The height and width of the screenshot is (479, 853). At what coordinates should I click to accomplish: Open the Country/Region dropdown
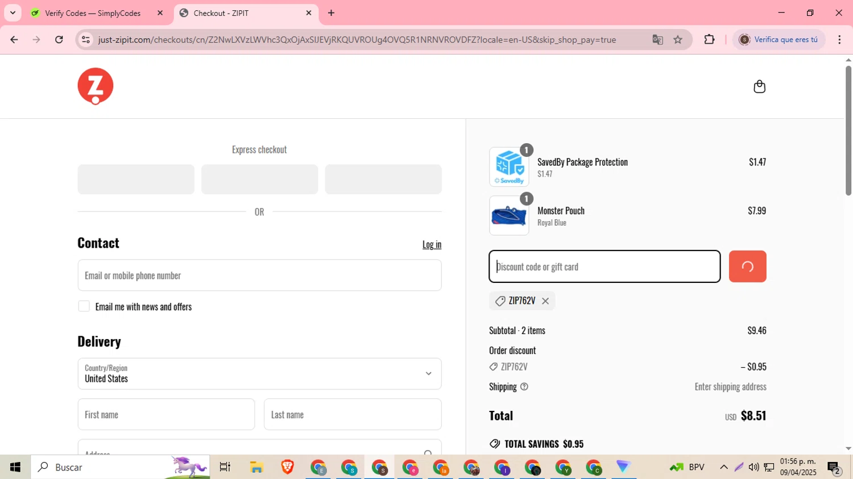coord(259,374)
